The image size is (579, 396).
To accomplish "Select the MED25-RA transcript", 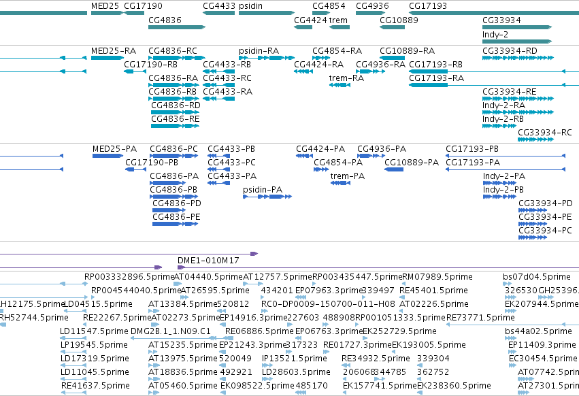I will click(x=107, y=58).
